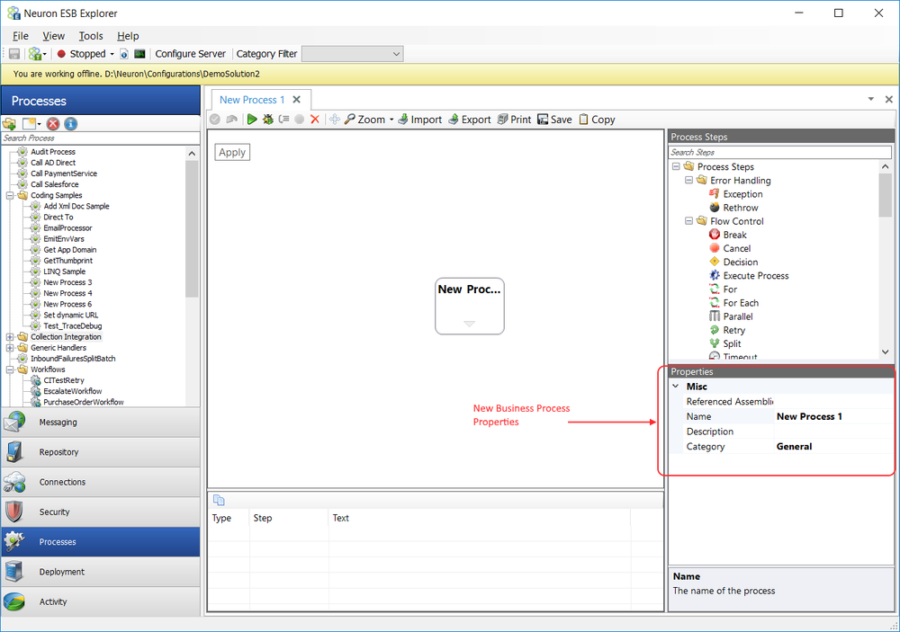900x632 pixels.
Task: Click the red delete icon under Processes header
Action: click(53, 124)
